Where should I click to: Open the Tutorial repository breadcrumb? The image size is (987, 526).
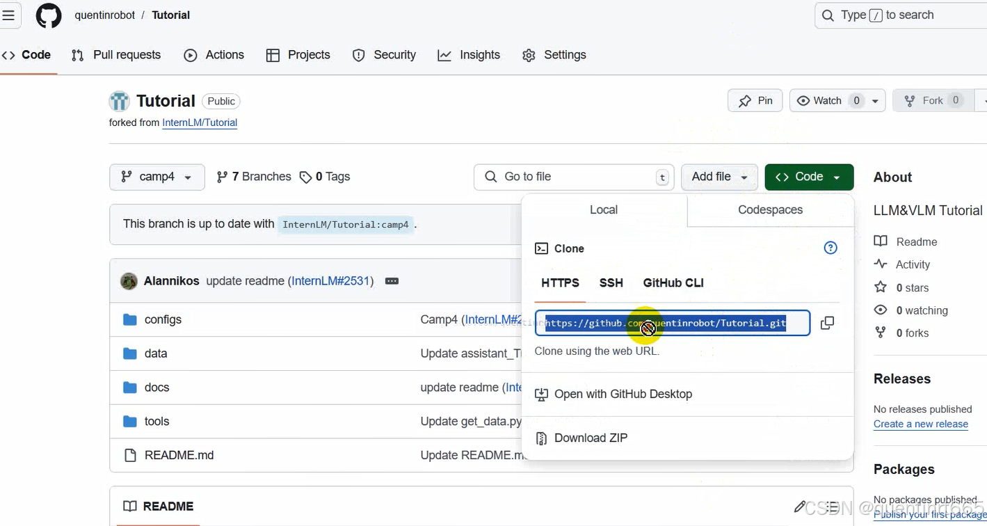[171, 15]
